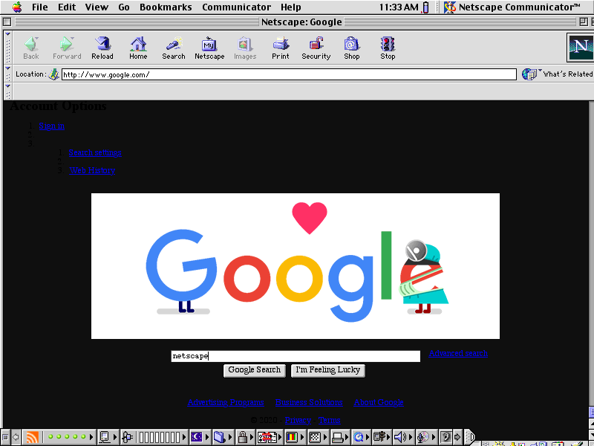Click the Forward toolbar button

[67, 48]
